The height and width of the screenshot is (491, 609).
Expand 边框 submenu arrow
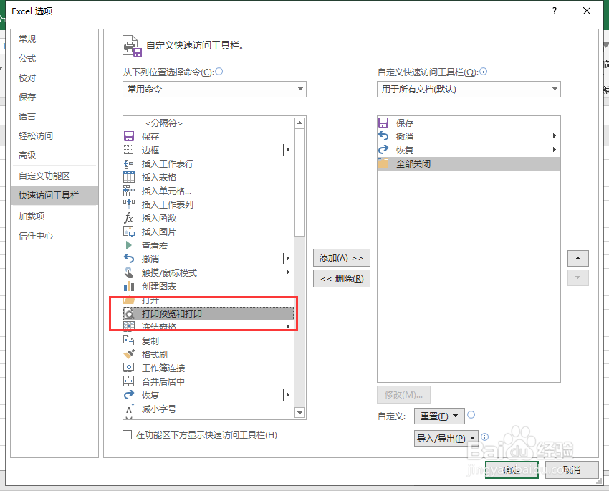tap(287, 150)
